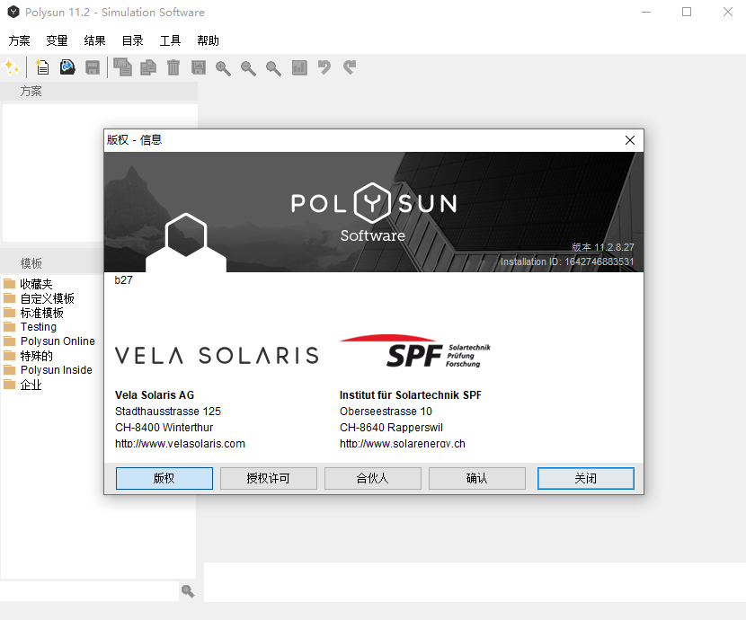This screenshot has height=620, width=746.
Task: Click the 'Oberseestrasse 10' address line
Action: pyautogui.click(x=386, y=412)
